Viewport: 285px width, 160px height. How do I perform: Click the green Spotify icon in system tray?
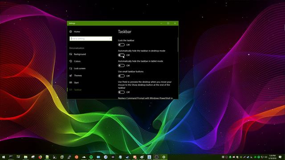259,157
